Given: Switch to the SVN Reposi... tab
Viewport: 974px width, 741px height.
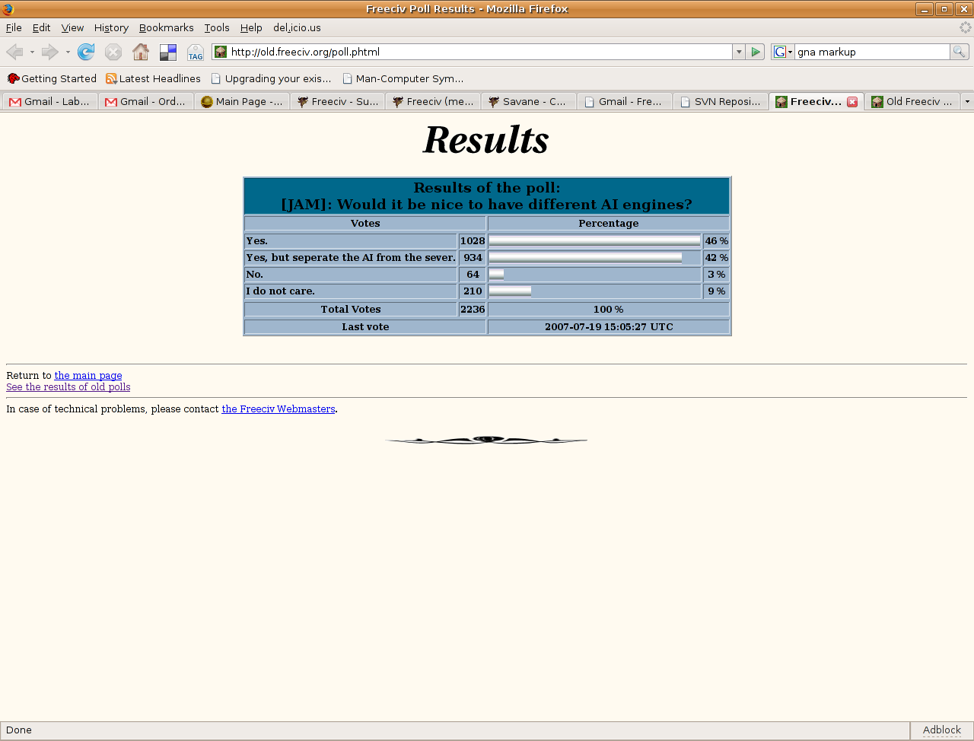Looking at the screenshot, I should pos(721,102).
